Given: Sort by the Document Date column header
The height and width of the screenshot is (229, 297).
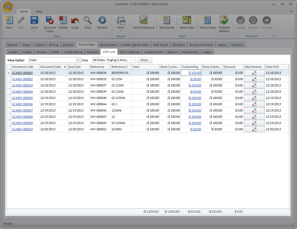Looking at the screenshot, I should point(50,67).
